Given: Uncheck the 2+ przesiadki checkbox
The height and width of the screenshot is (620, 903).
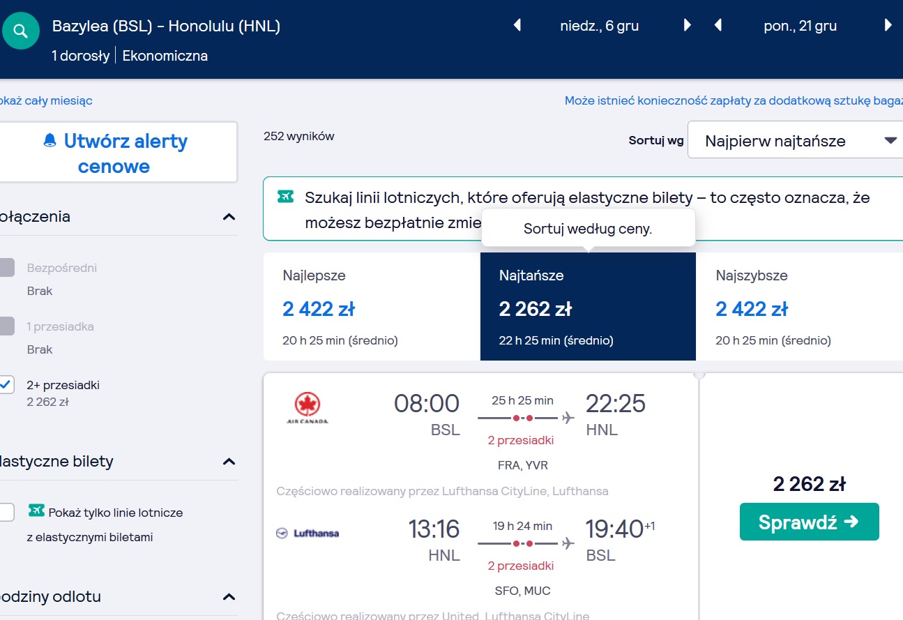Looking at the screenshot, I should [6, 384].
